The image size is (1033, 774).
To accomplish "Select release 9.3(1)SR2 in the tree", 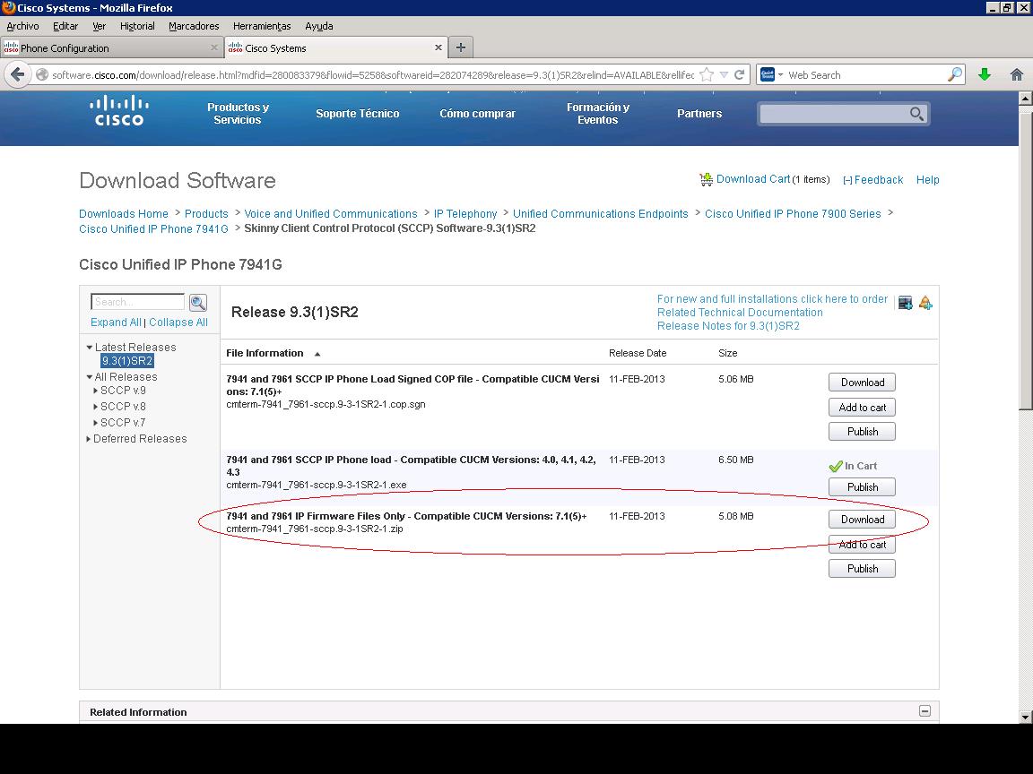I will 127,361.
